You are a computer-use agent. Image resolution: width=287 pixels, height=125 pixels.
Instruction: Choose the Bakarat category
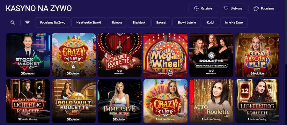(161, 23)
